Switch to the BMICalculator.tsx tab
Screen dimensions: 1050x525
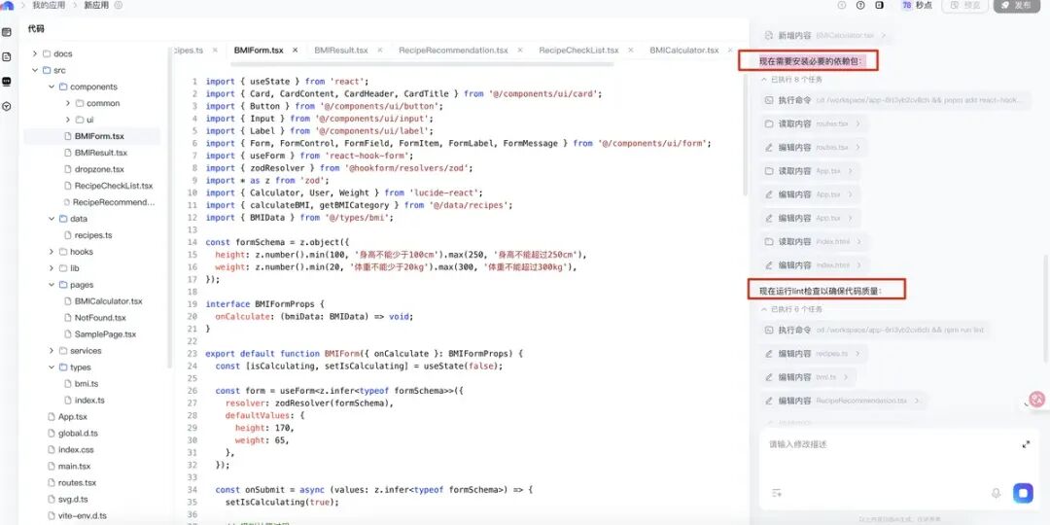tap(683, 51)
